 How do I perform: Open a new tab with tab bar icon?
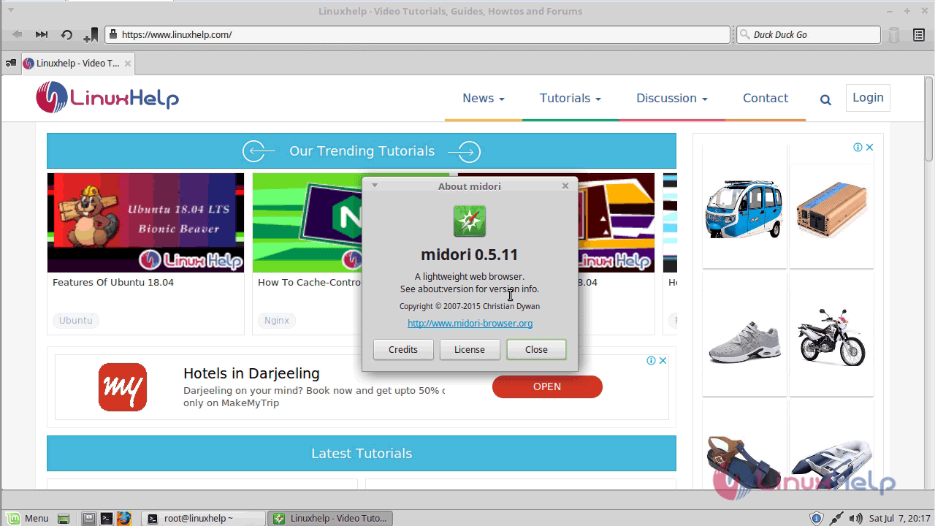point(10,64)
